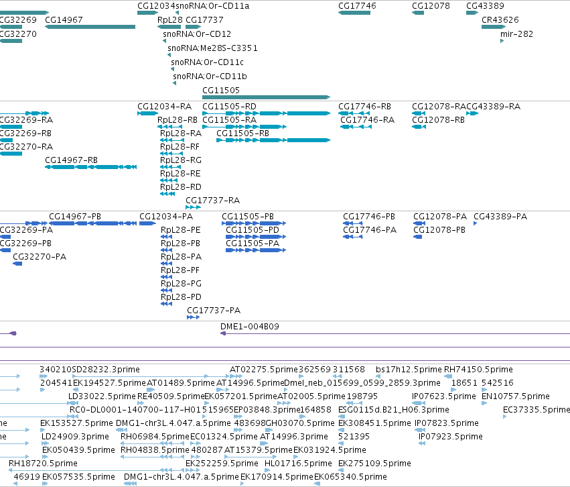Click the CG12034-RA transcript label

pyautogui.click(x=164, y=106)
